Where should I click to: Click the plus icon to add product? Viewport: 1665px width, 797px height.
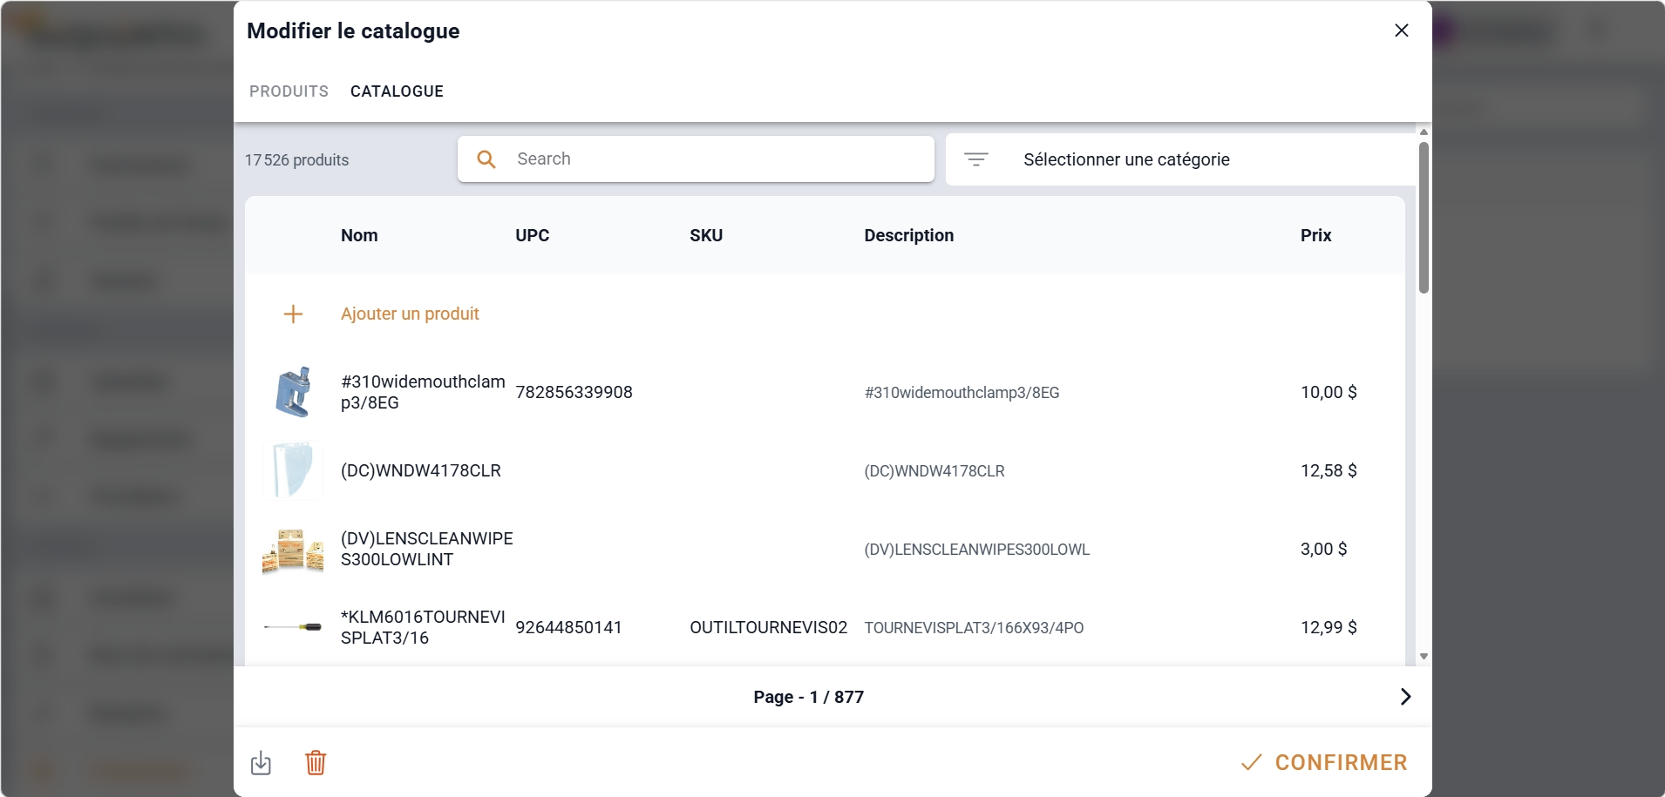[x=293, y=314]
